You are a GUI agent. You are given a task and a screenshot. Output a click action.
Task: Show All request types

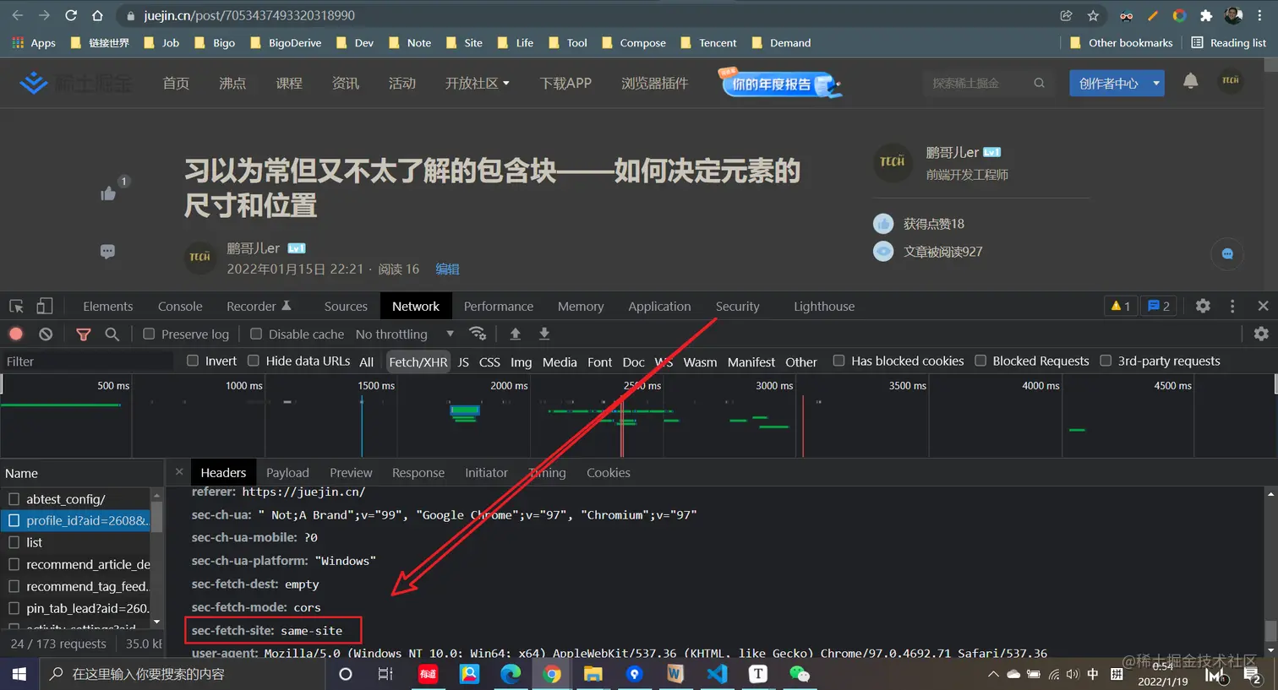pyautogui.click(x=366, y=361)
